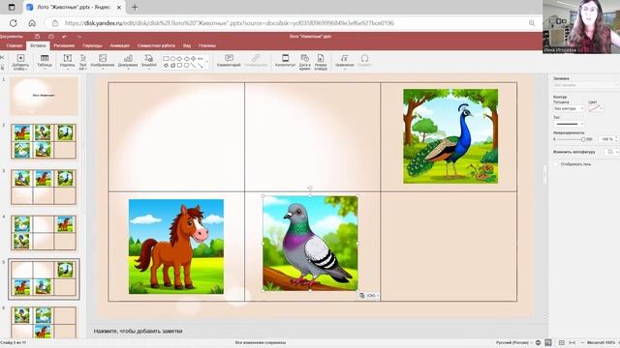The height and width of the screenshot is (348, 620).
Task: Click the fit to slide icon
Action: pyautogui.click(x=562, y=342)
